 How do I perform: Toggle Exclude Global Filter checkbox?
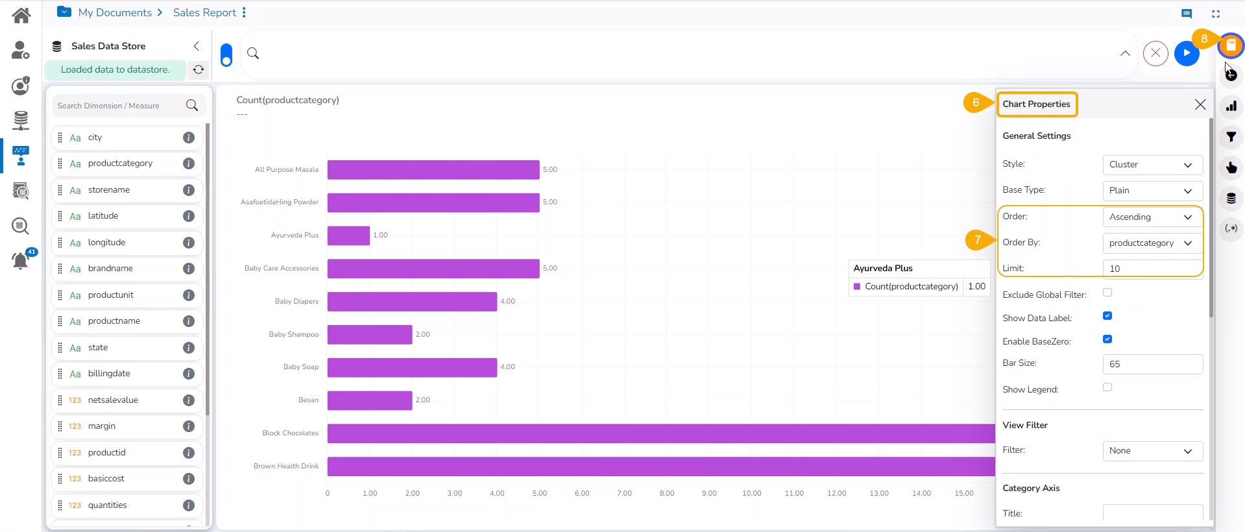[x=1107, y=293]
